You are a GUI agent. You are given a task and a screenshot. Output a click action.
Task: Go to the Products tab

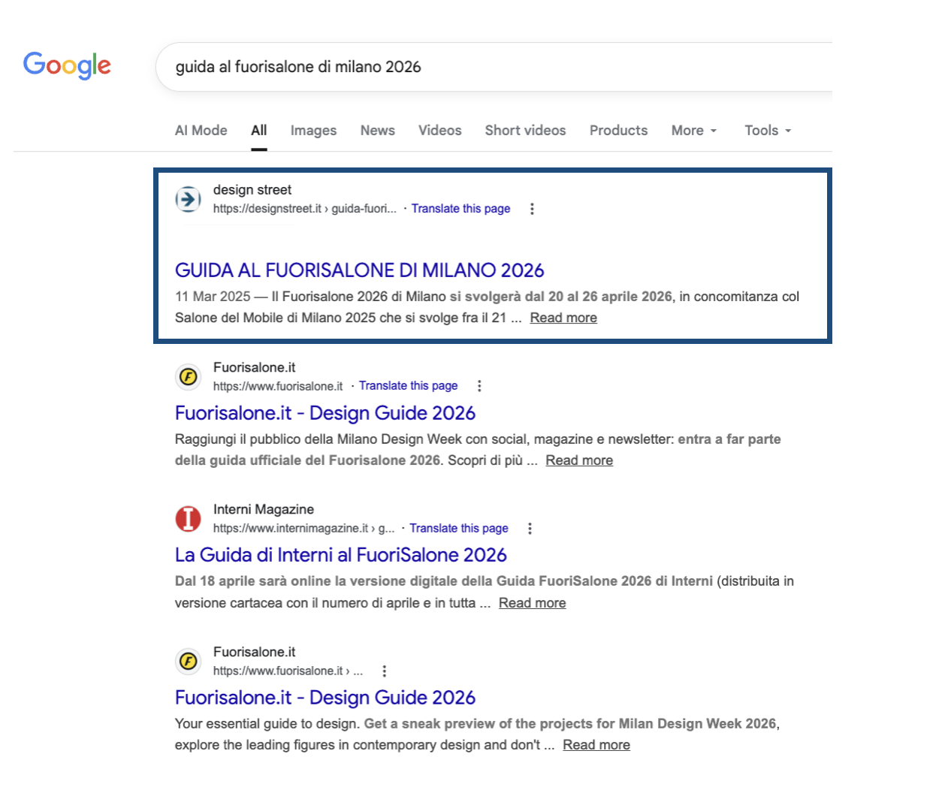tap(618, 131)
